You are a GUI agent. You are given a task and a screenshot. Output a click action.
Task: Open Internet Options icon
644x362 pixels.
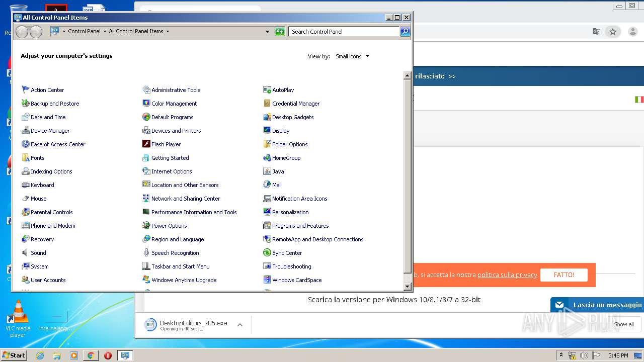tap(146, 171)
